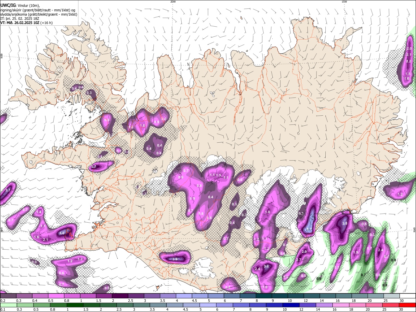This screenshot has height=312, width=416.
Task: Click the 'slydda/snjókoma' snow legend description line
Action: click(39, 14)
